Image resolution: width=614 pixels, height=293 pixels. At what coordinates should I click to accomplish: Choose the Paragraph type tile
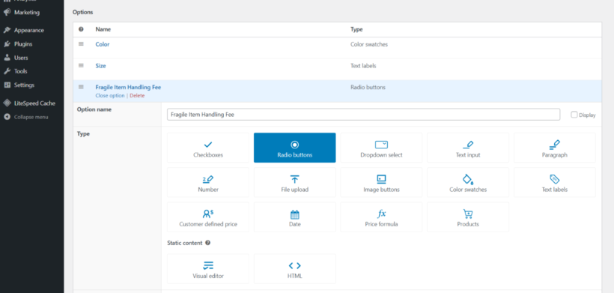[555, 148]
